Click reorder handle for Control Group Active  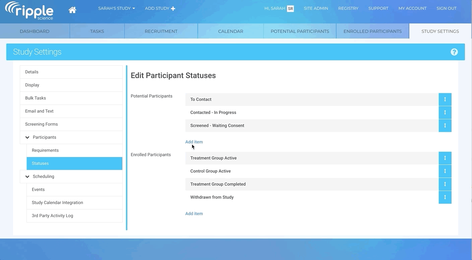pos(445,171)
